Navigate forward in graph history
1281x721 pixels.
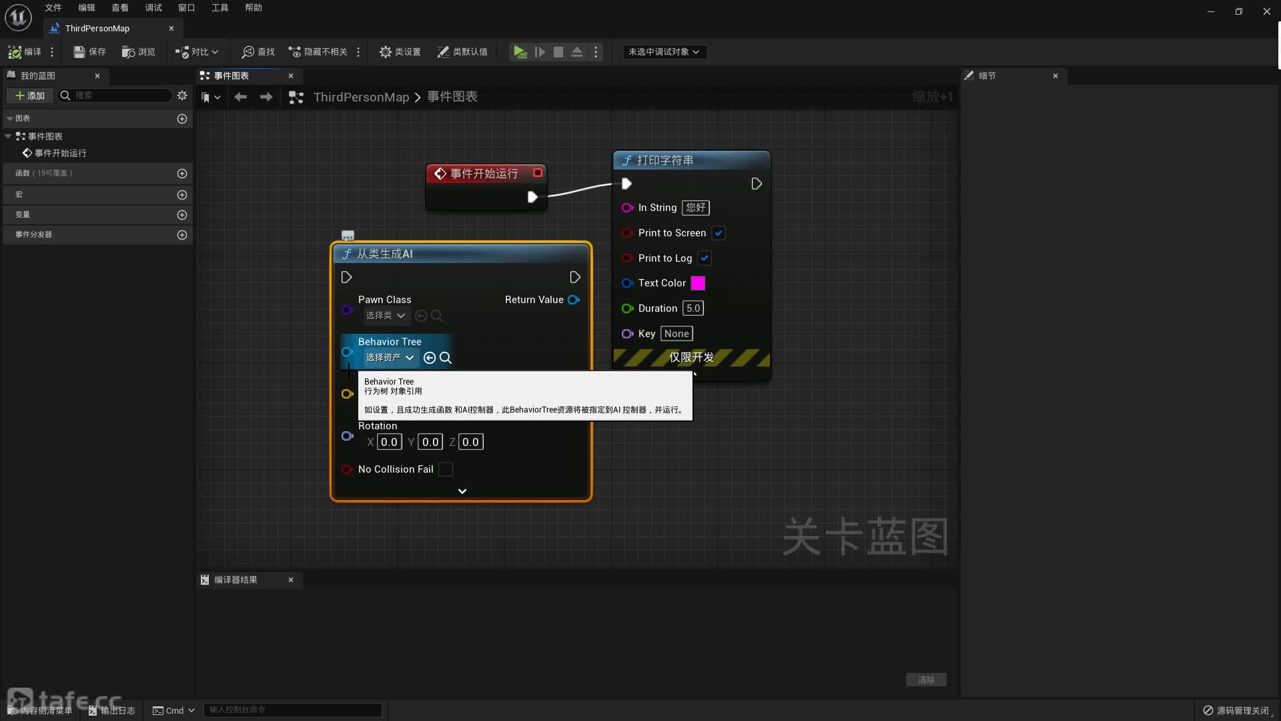click(x=266, y=97)
